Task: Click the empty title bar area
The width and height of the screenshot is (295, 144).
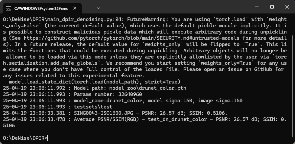Action: (x=175, y=7)
